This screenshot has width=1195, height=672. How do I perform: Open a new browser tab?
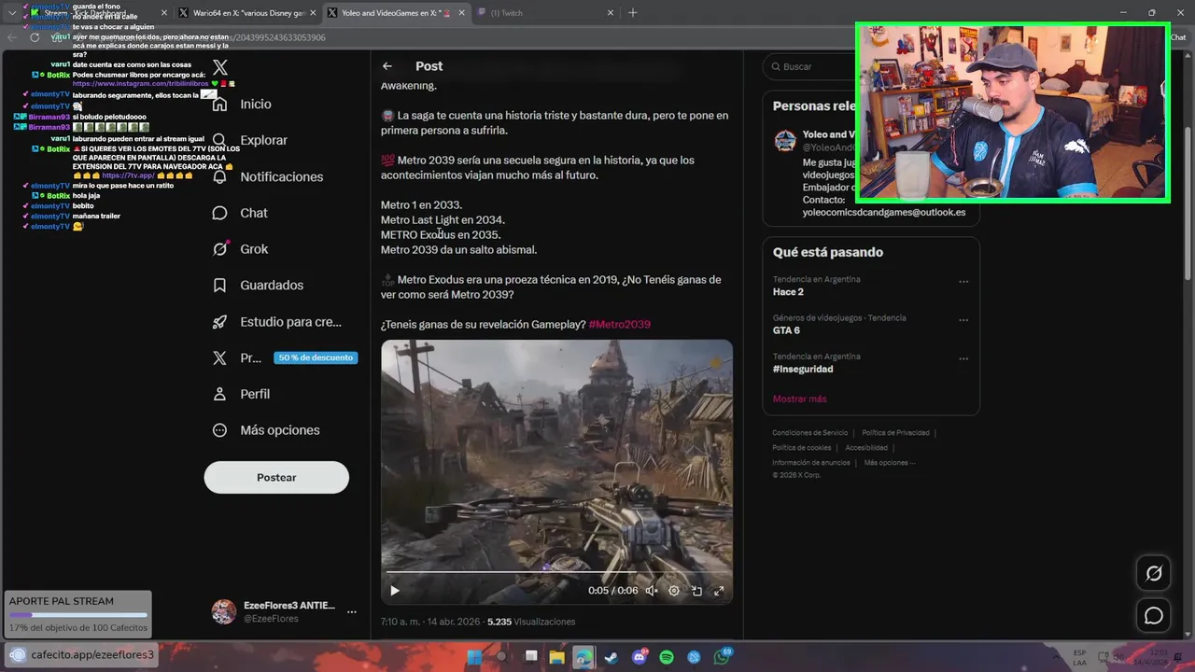pos(632,13)
